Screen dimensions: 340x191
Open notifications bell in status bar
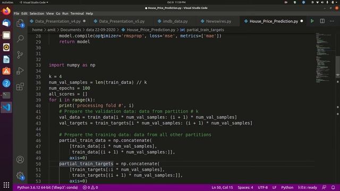point(333,187)
